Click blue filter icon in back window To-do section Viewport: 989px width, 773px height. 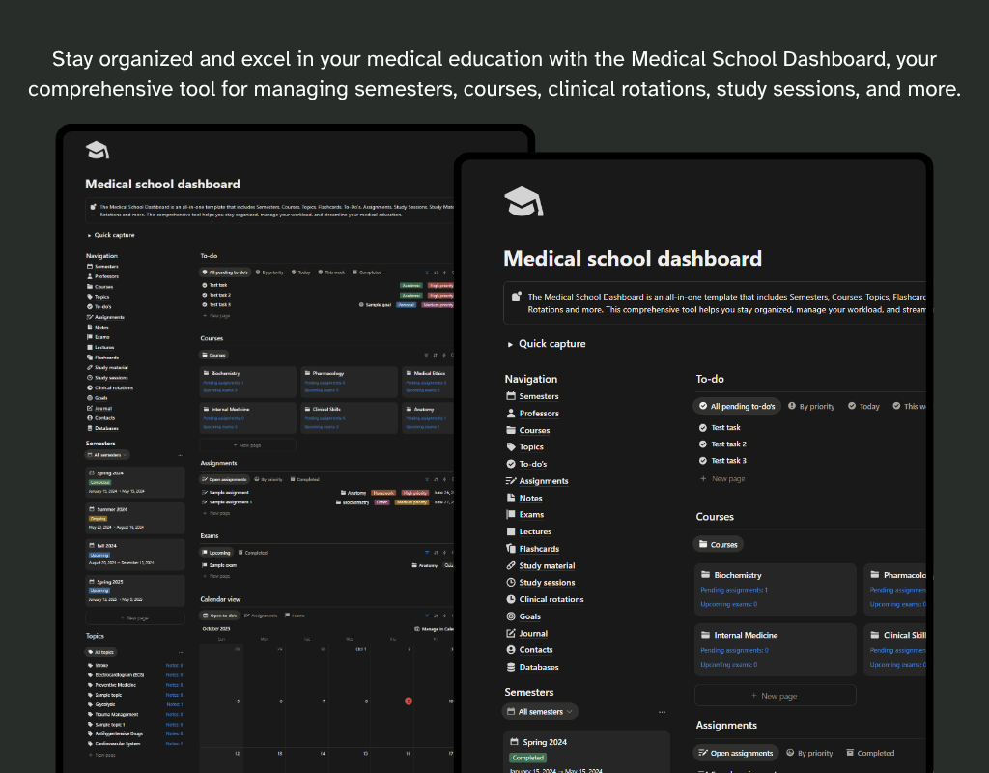427,272
